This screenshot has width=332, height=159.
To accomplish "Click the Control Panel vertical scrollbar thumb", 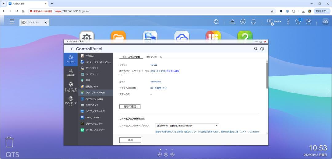I will click(267, 75).
